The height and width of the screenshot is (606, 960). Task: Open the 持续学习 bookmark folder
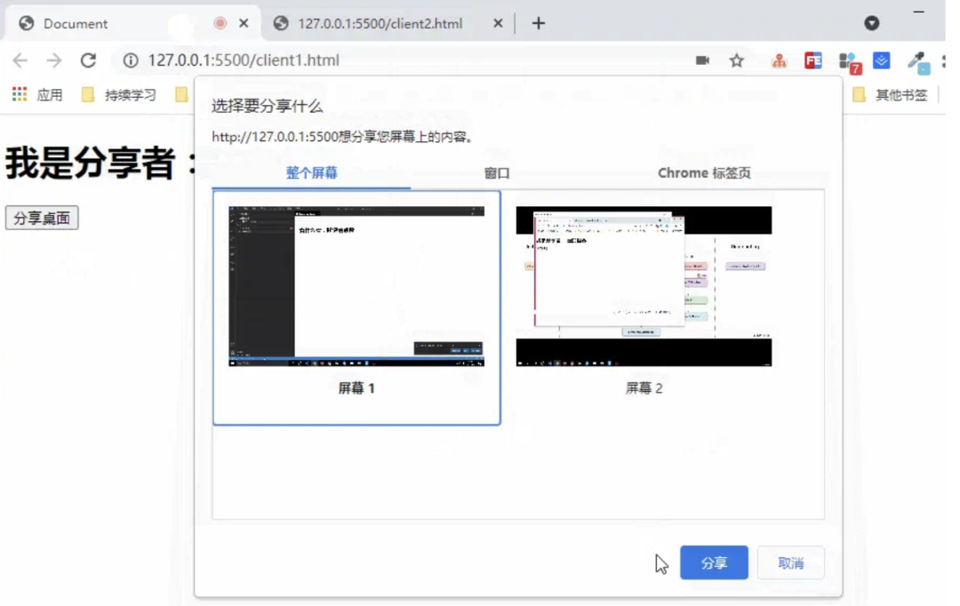(x=119, y=95)
